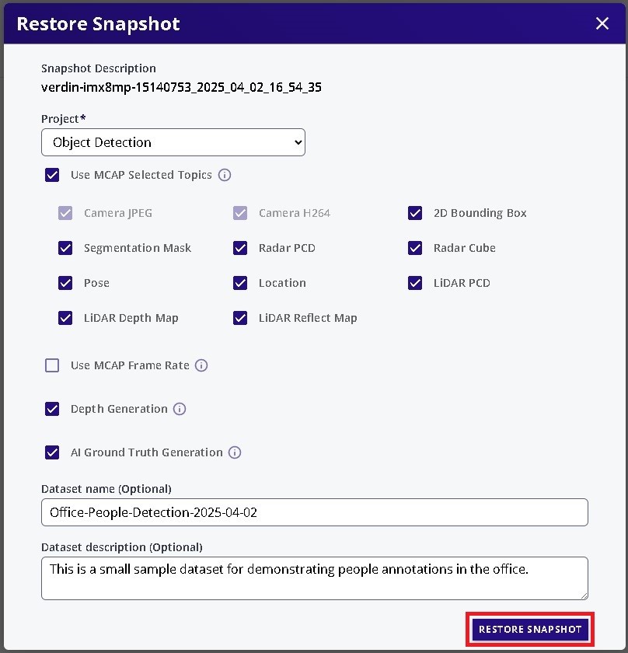
Task: Edit the Dataset name field
Action: [x=315, y=512]
